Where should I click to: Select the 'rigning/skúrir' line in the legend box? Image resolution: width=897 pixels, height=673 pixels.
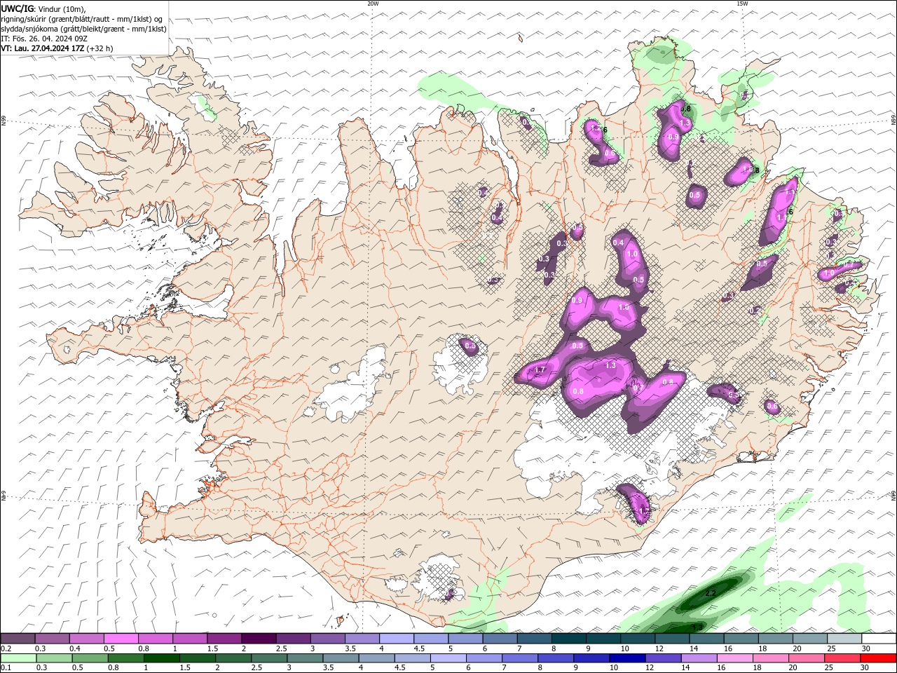click(81, 18)
